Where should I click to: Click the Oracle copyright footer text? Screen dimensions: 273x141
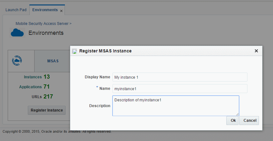pos(57,132)
